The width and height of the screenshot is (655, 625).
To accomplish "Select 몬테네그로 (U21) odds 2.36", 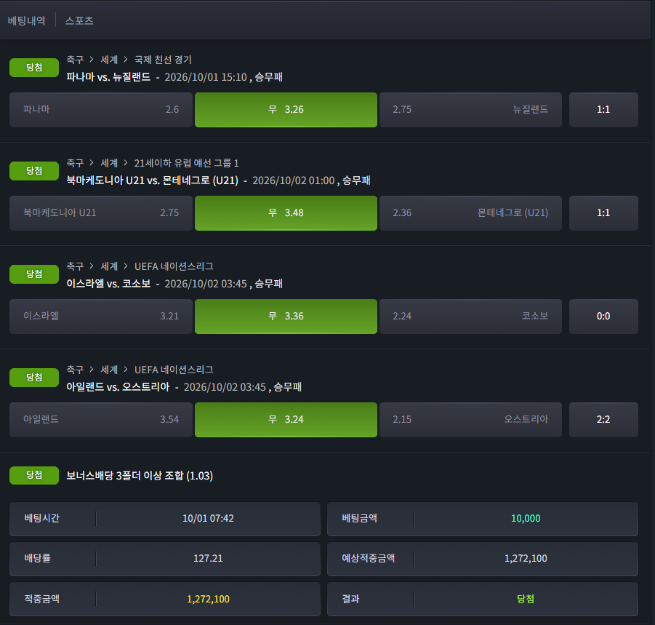I will pos(470,212).
